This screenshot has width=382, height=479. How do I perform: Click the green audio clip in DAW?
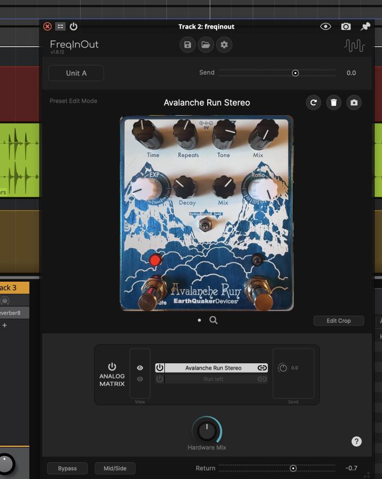[x=19, y=160]
